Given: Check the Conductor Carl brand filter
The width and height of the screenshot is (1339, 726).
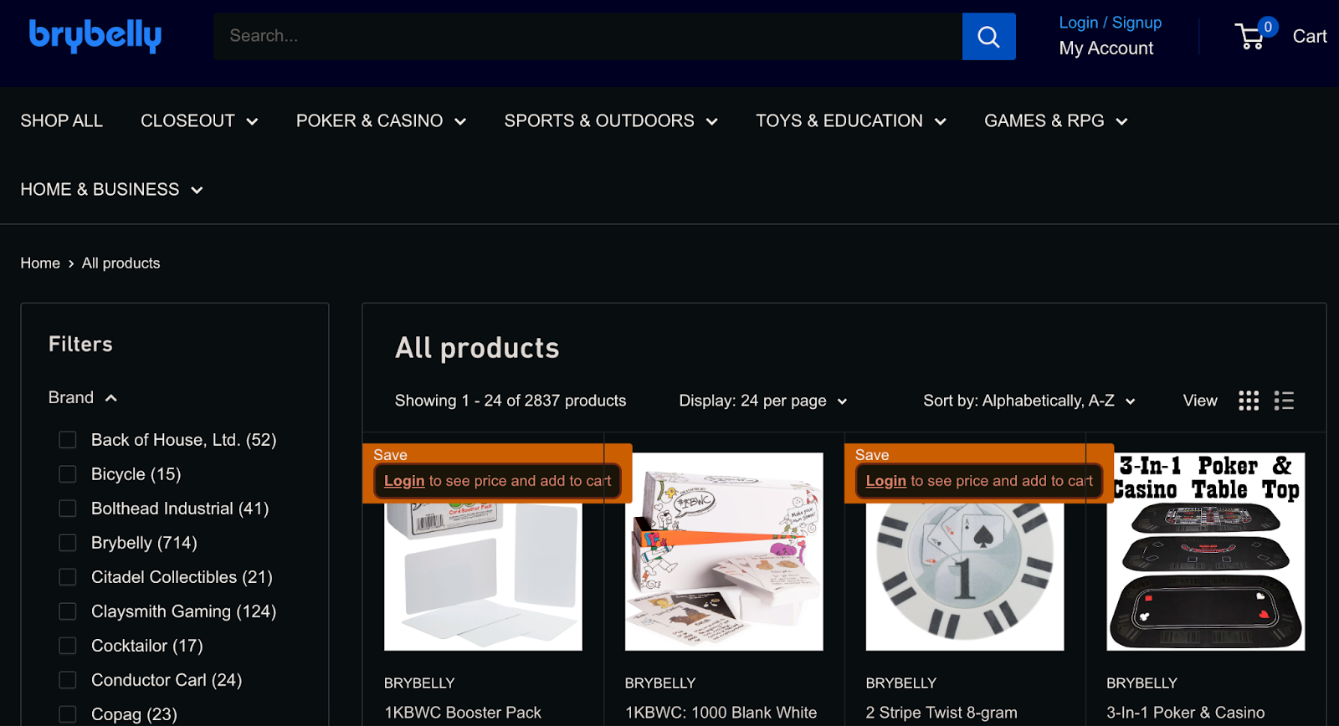Looking at the screenshot, I should (x=68, y=680).
